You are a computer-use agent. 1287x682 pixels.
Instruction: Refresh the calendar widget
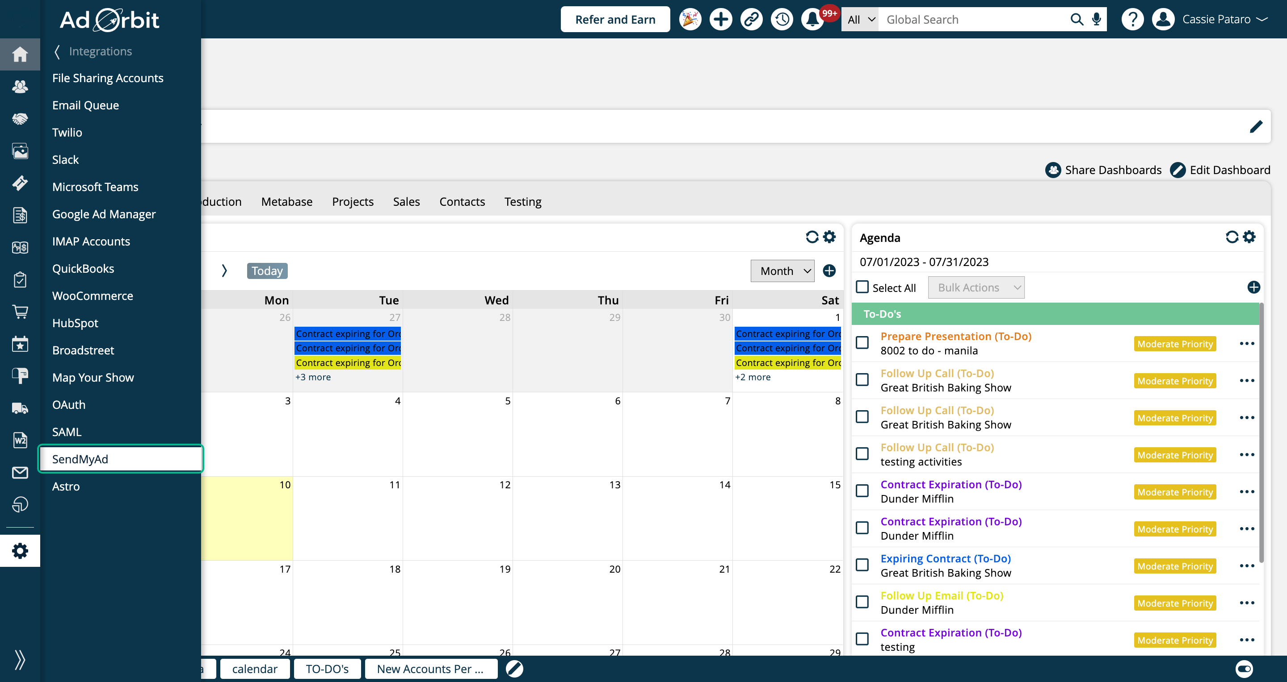point(812,237)
